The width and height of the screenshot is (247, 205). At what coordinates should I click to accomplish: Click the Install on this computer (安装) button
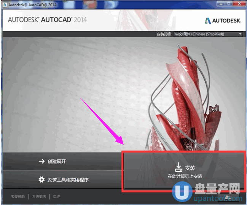184,171
